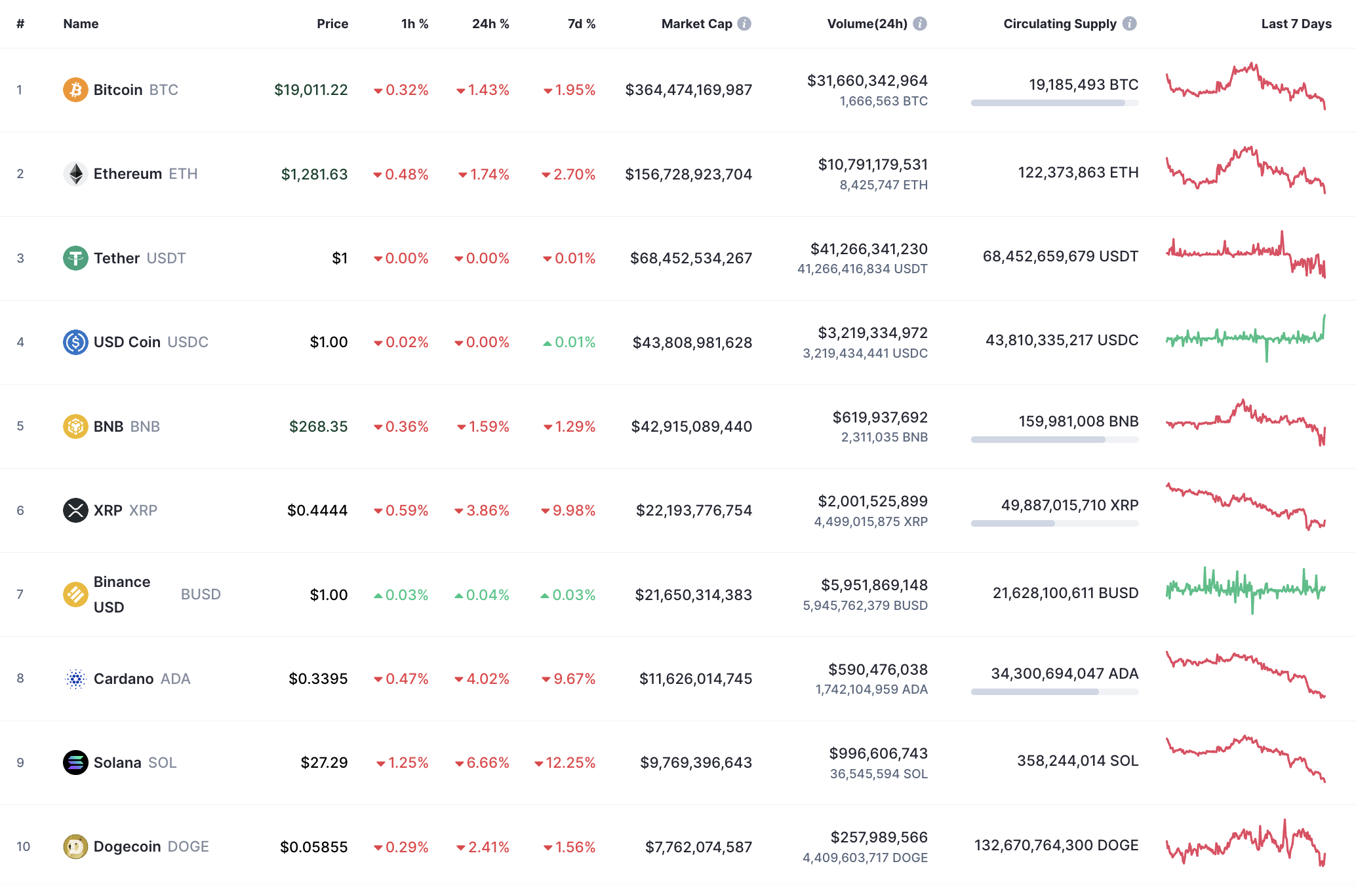Open the Bitcoin coin page
This screenshot has height=887, width=1356.
[x=118, y=90]
